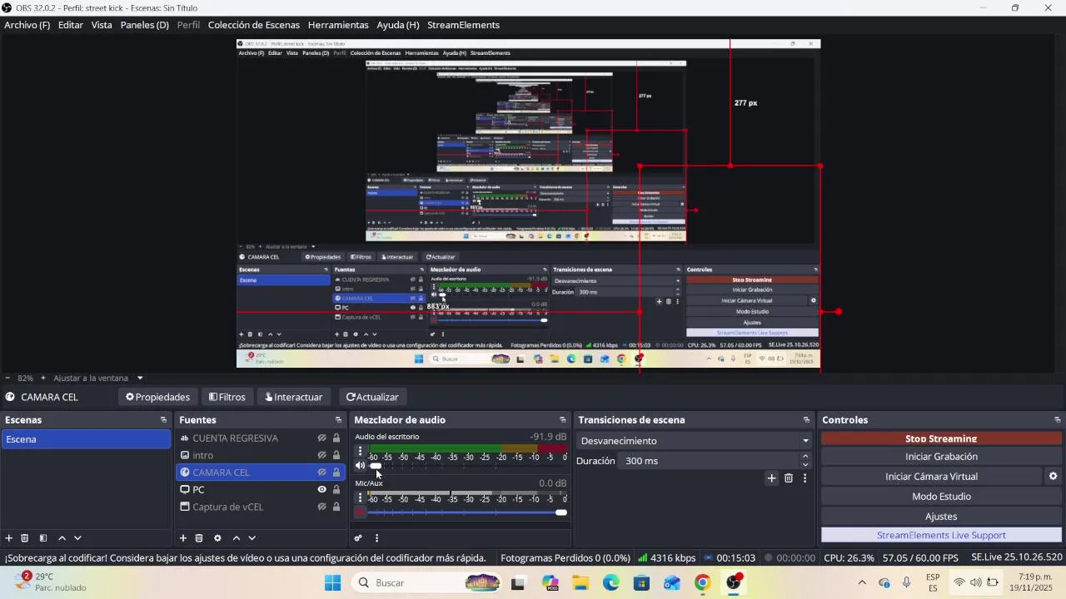Increase transition duration with up arrow
This screenshot has height=599, width=1066.
click(805, 456)
